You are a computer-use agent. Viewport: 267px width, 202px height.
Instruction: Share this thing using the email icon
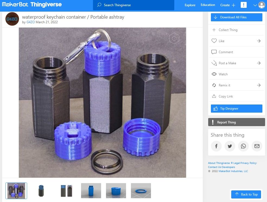pos(257,146)
